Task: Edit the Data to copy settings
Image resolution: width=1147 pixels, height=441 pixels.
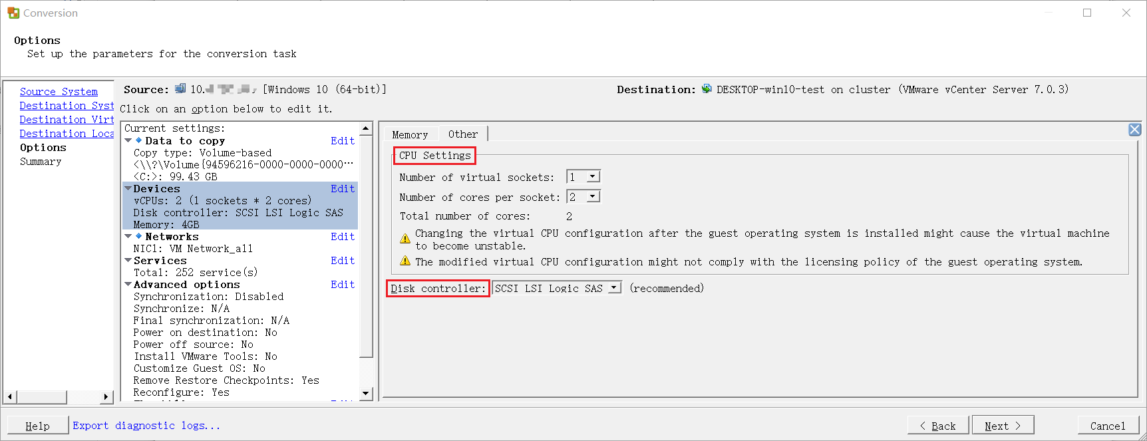Action: (343, 141)
